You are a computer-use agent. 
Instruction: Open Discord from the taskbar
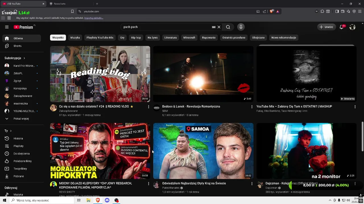coord(107,200)
